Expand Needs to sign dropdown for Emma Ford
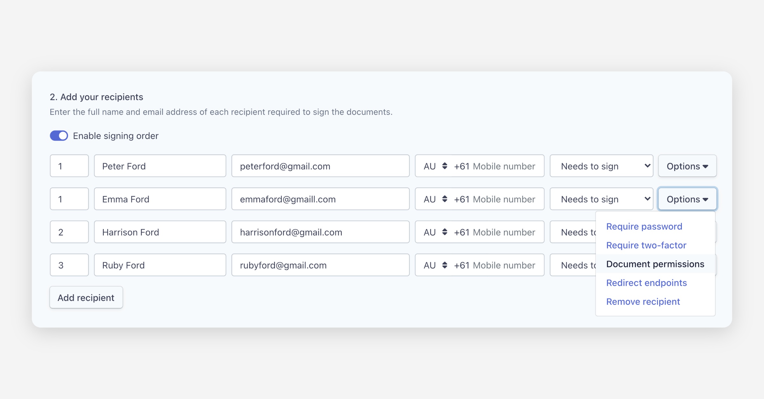The width and height of the screenshot is (764, 399). (601, 199)
